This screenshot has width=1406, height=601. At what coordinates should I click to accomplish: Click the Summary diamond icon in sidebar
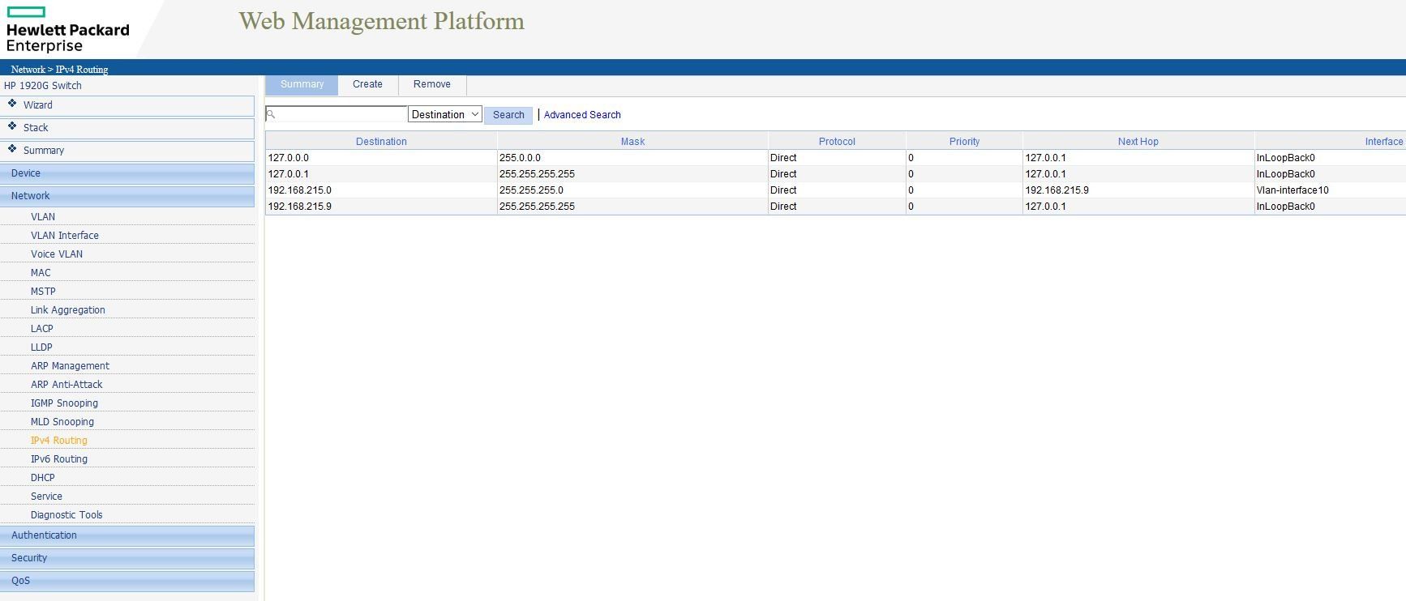pos(12,149)
